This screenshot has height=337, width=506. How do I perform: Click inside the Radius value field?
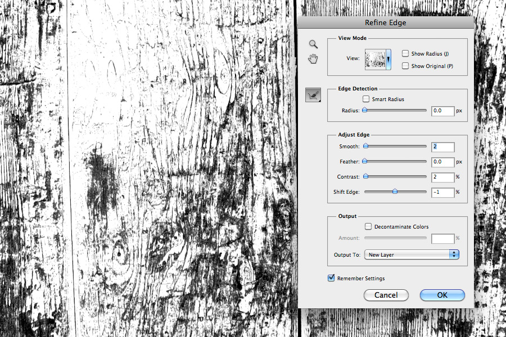(442, 110)
